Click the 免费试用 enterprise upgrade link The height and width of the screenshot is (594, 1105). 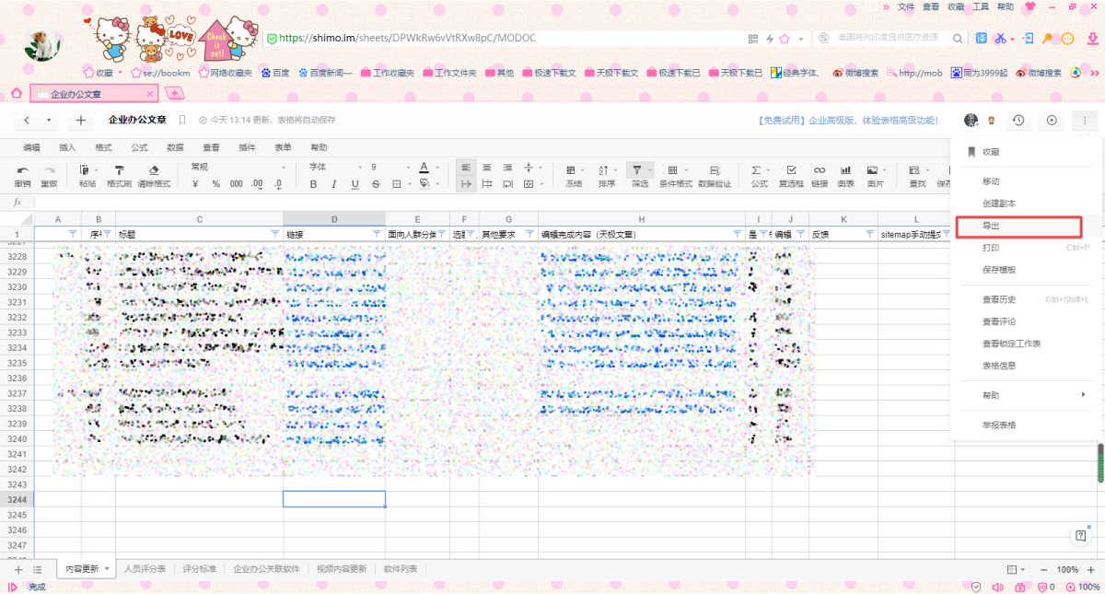click(847, 121)
